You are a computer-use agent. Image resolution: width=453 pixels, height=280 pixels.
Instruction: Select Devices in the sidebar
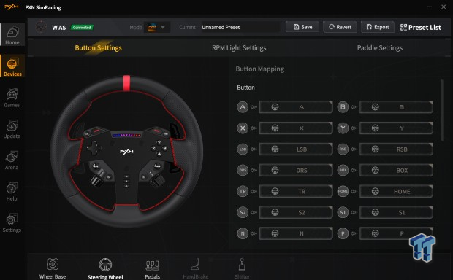point(12,66)
